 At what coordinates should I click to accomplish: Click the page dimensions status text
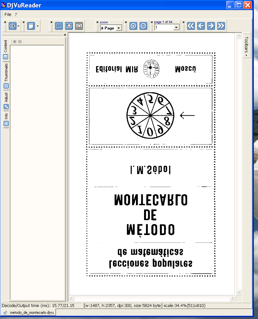(x=145, y=306)
